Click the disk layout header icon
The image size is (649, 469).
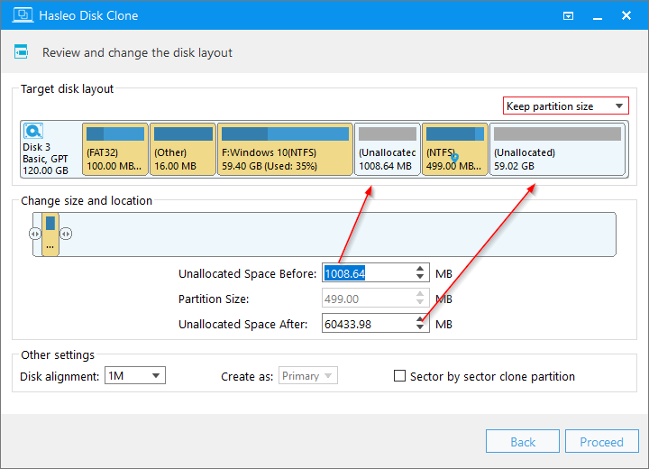(21, 51)
